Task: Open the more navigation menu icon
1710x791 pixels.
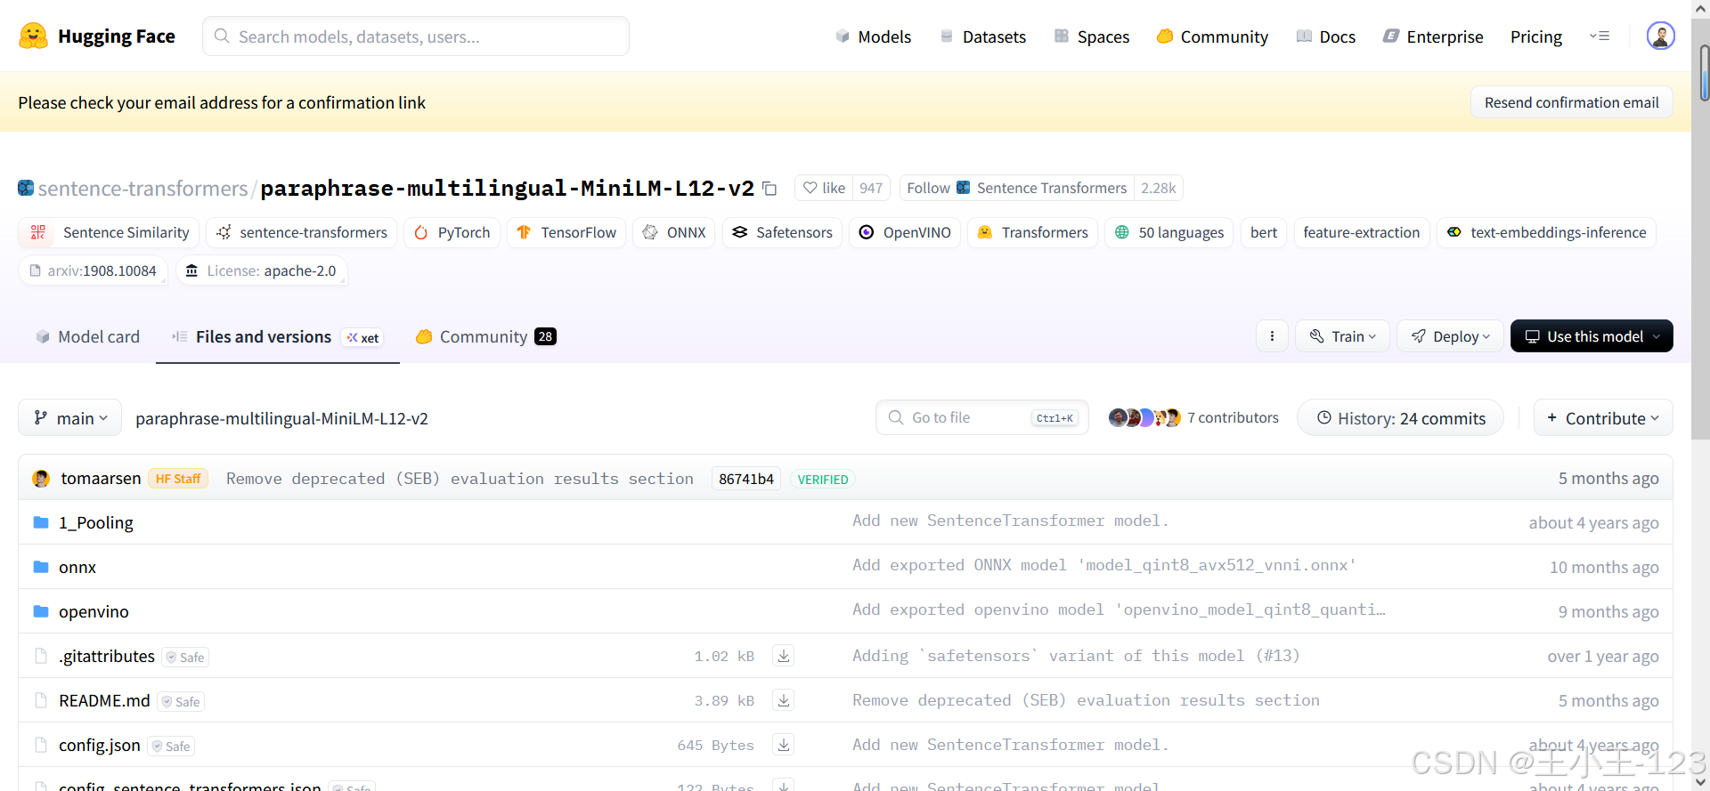Action: (1600, 36)
